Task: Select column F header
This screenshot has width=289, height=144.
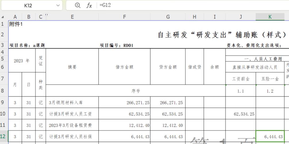Action: [124, 17]
